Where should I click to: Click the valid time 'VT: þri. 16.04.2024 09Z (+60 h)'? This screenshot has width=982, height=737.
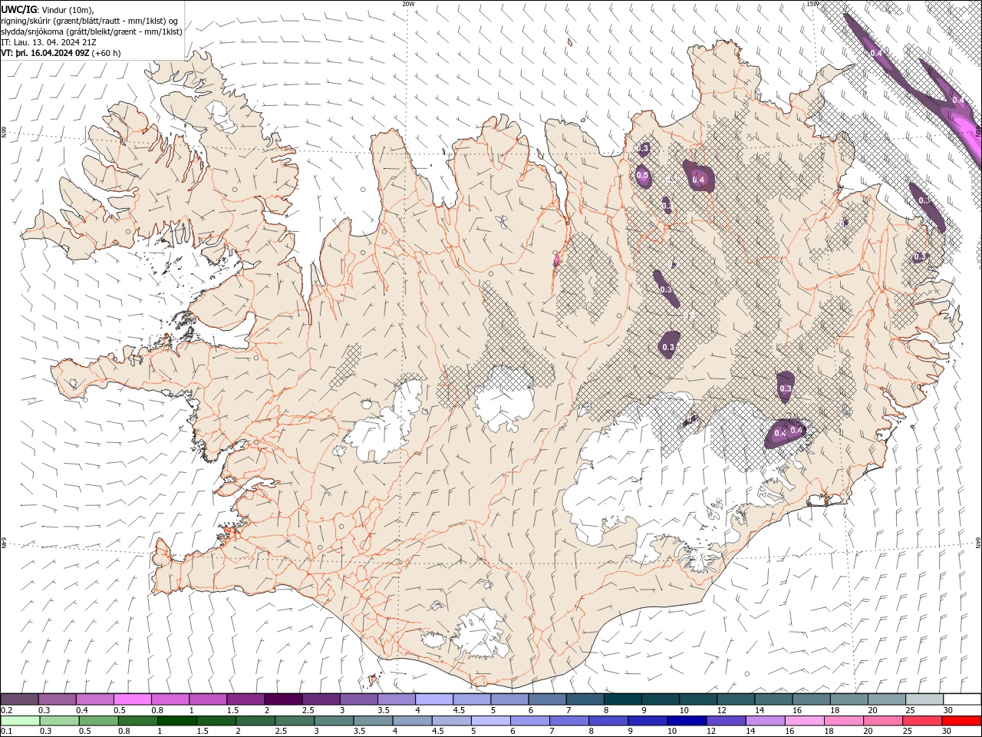coord(61,53)
